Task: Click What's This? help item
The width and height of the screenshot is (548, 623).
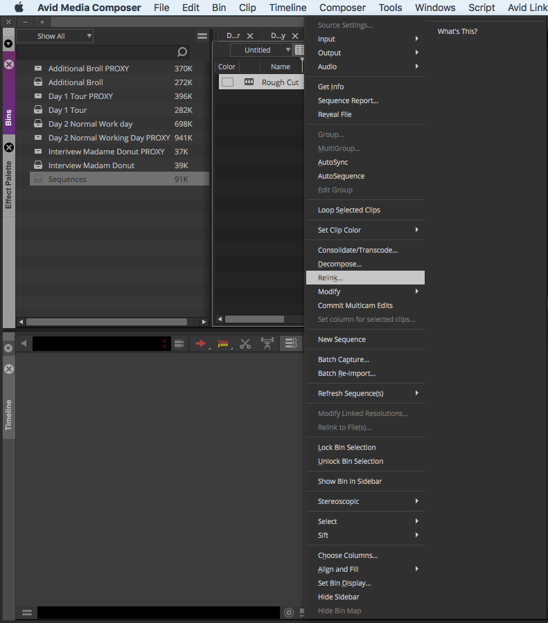Action: pos(457,31)
